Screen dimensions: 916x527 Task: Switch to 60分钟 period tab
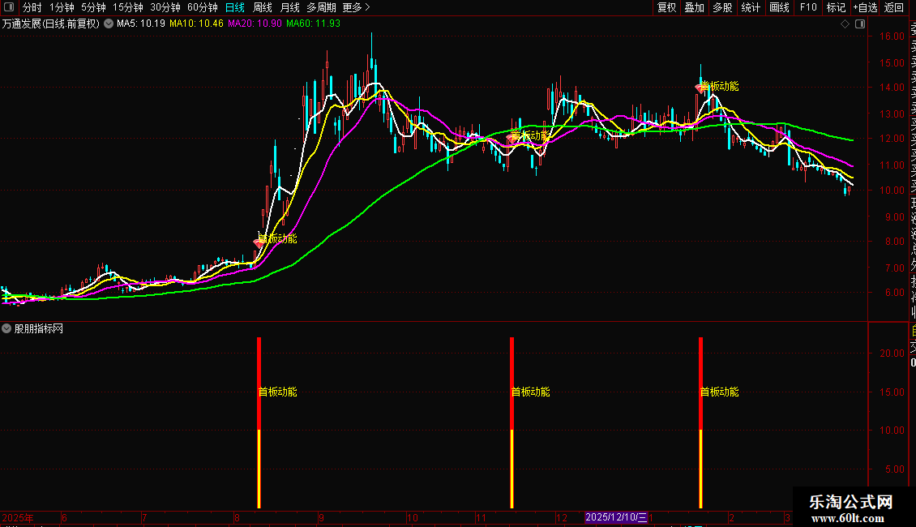pos(202,7)
